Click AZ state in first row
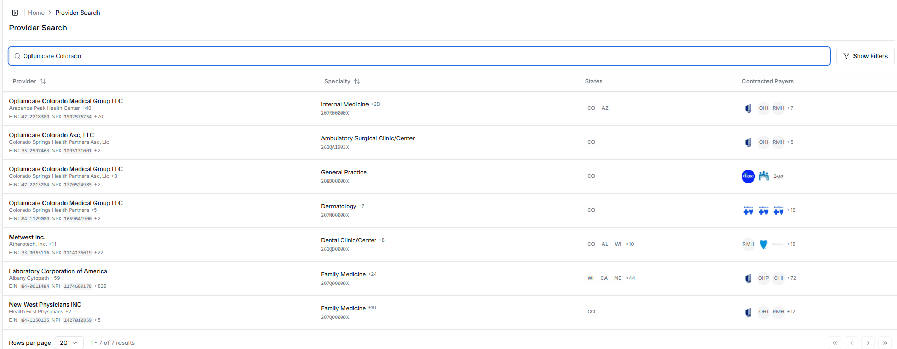This screenshot has width=897, height=349. (x=605, y=108)
